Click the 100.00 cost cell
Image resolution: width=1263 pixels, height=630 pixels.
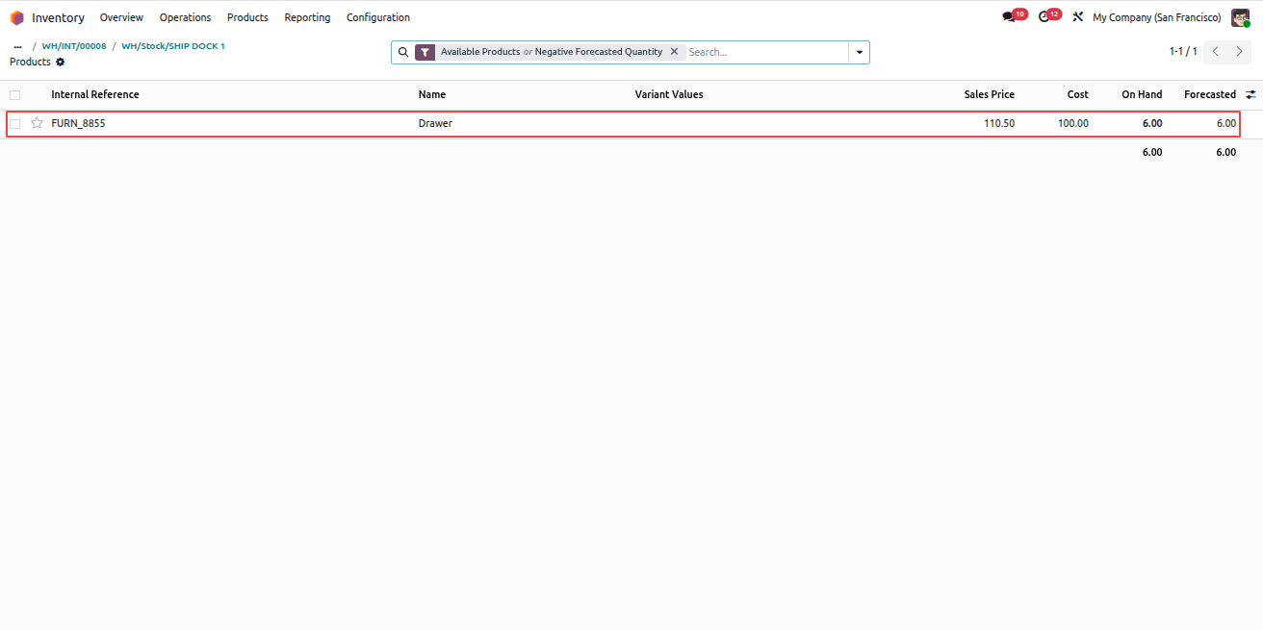pos(1073,123)
